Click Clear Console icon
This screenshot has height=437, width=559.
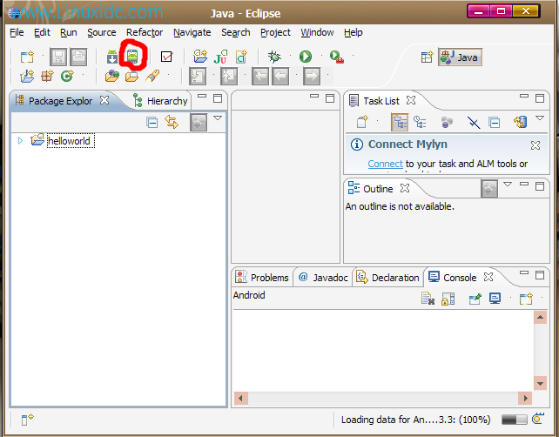click(x=428, y=299)
